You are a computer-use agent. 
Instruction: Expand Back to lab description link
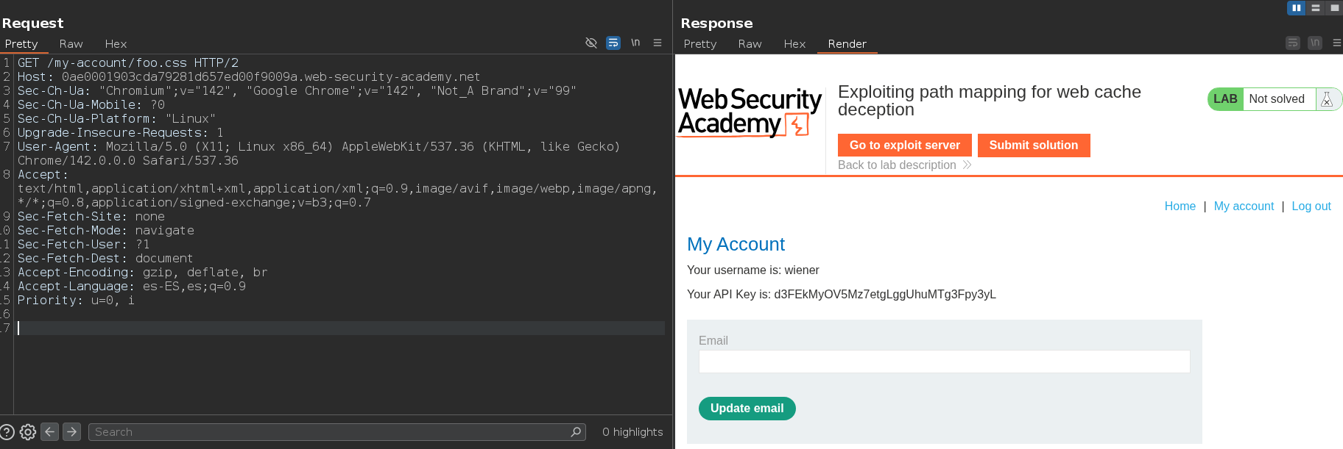[x=904, y=165]
